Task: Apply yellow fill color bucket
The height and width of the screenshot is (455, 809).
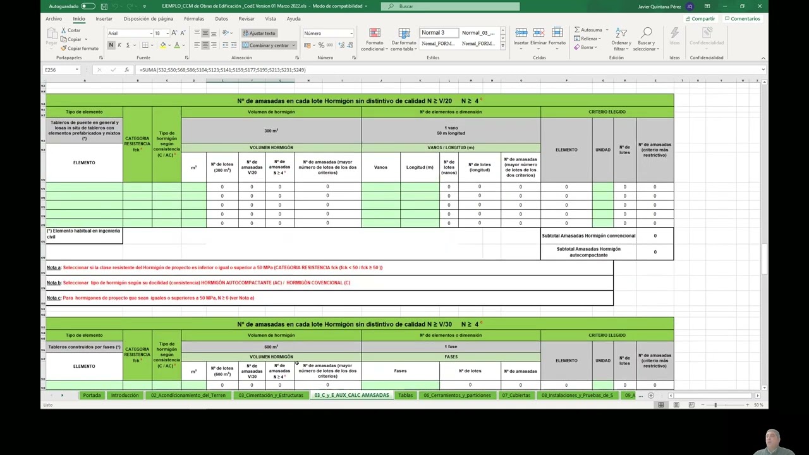Action: click(162, 45)
